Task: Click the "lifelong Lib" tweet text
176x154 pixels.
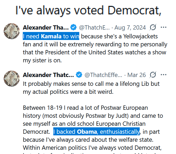Action: 91,88
